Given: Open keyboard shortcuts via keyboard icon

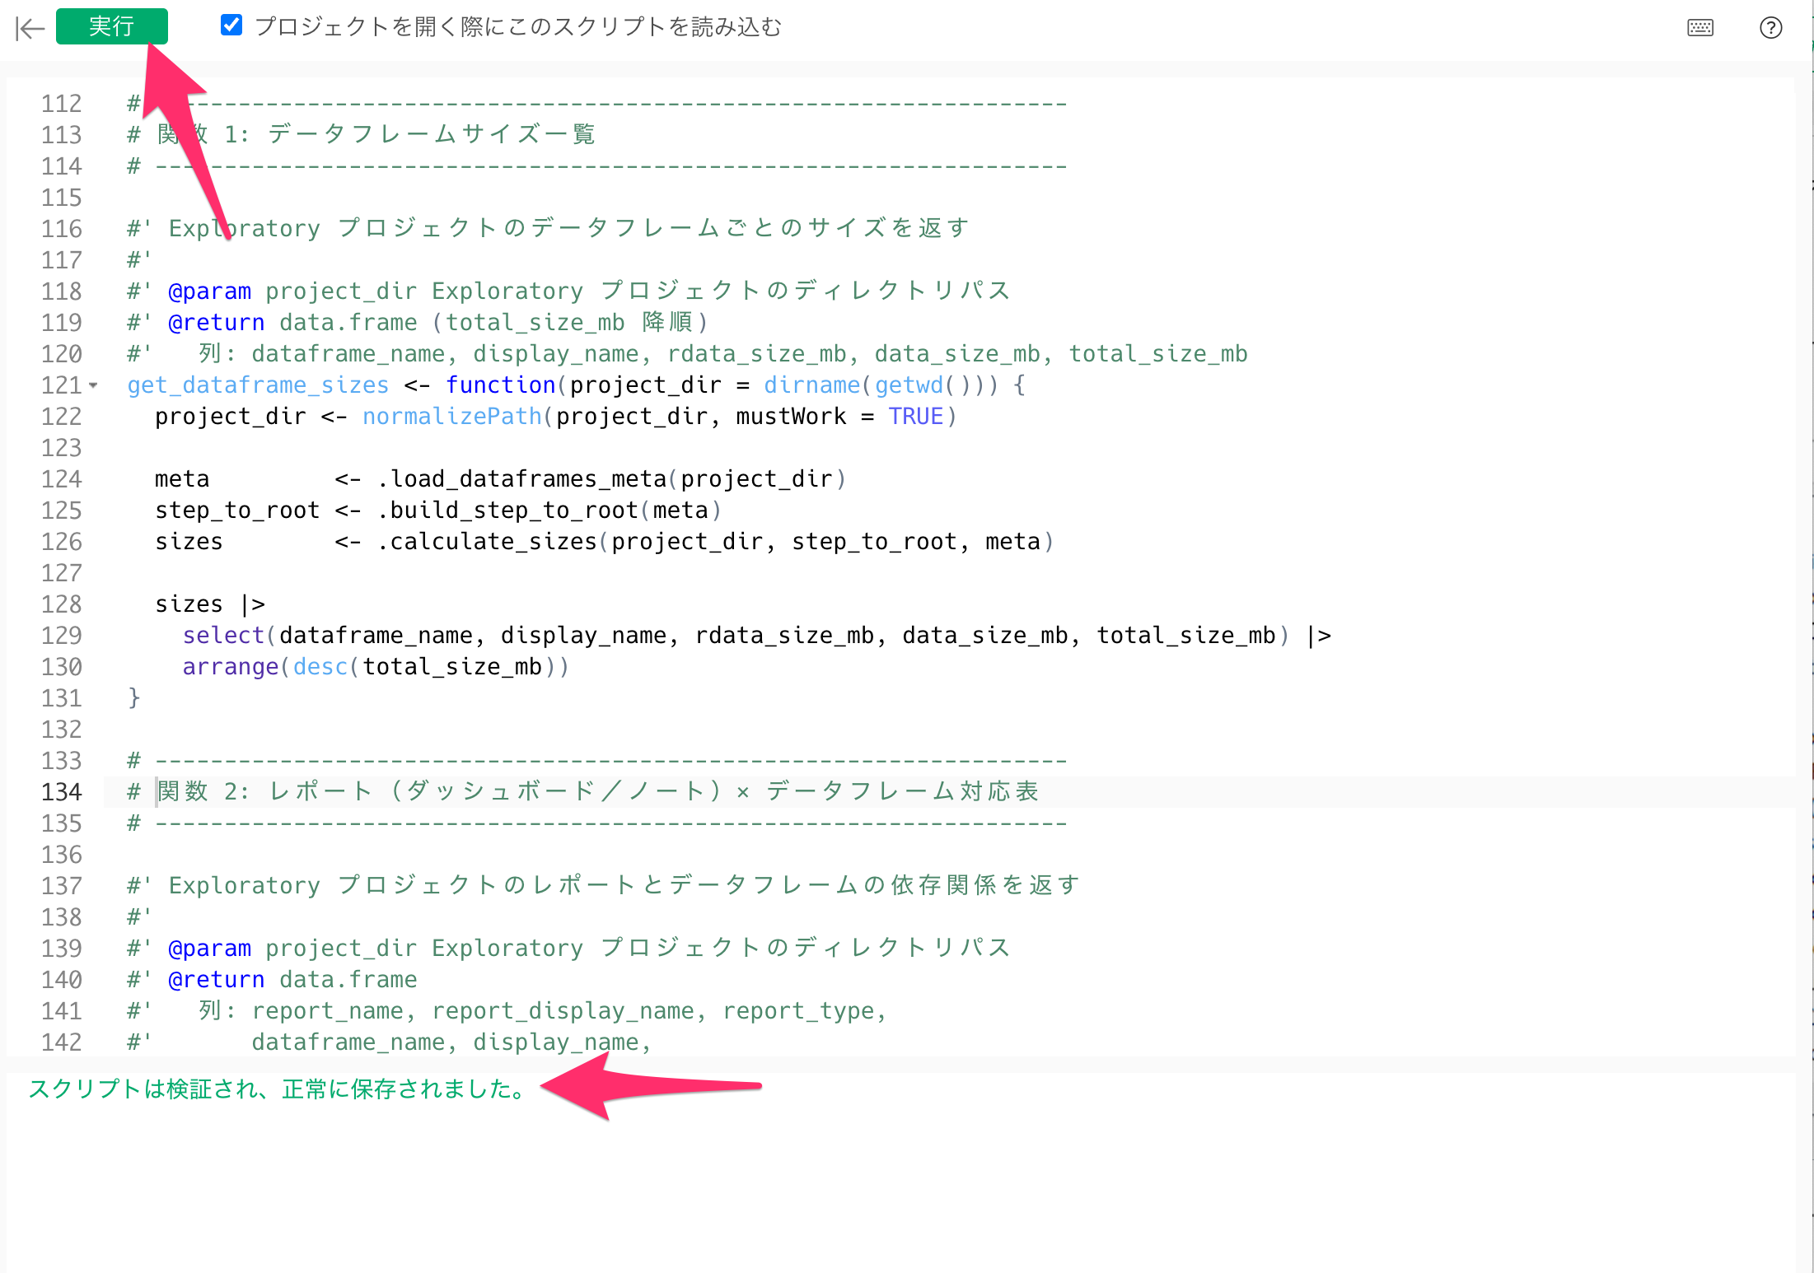Looking at the screenshot, I should [1699, 28].
